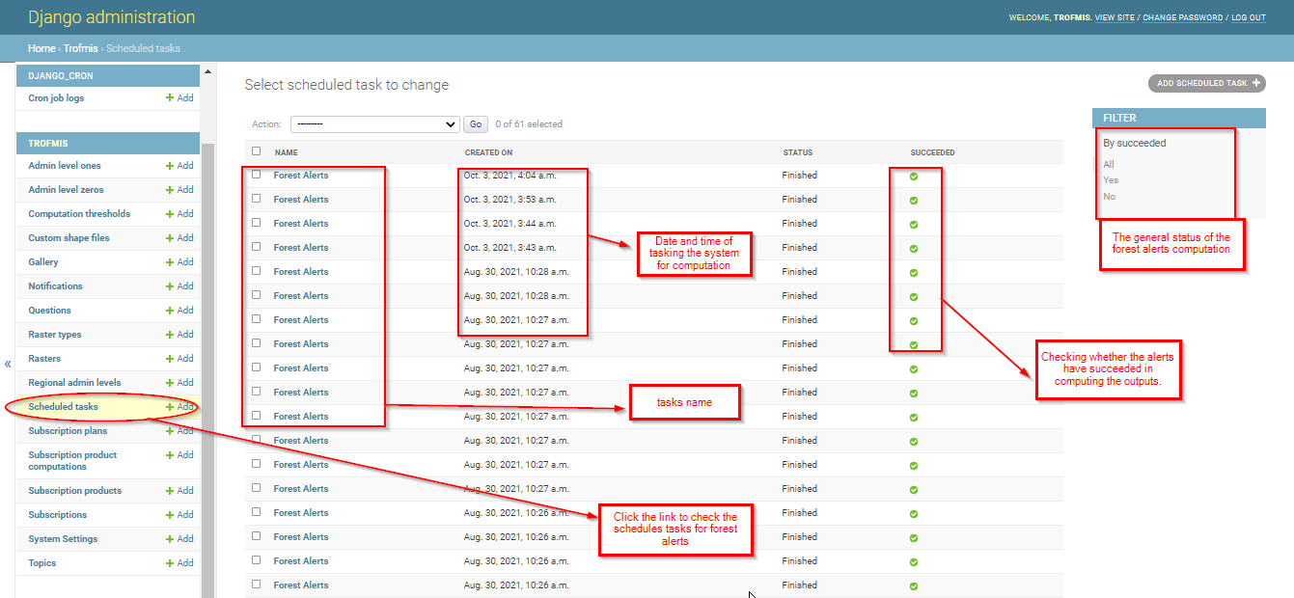The image size is (1294, 598).
Task: Click the Django administration site title
Action: (112, 17)
